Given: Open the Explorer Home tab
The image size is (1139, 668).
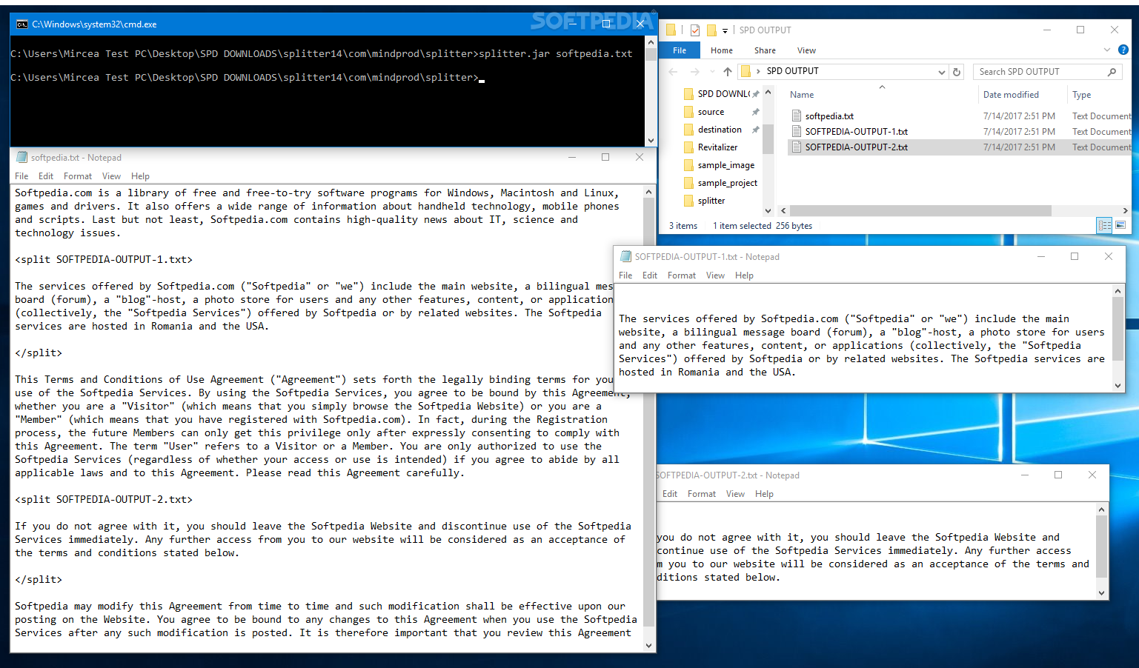Looking at the screenshot, I should [722, 50].
